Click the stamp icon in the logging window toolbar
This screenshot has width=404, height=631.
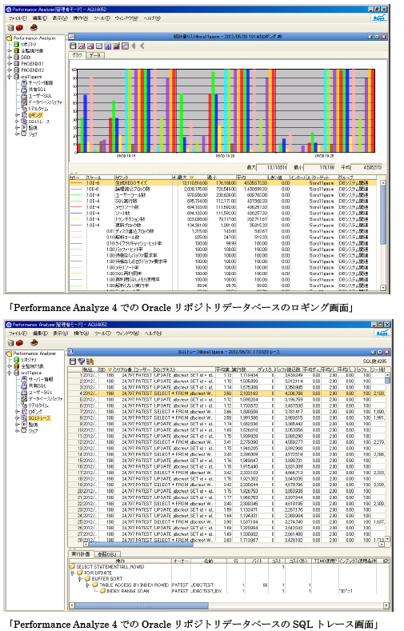tap(34, 28)
